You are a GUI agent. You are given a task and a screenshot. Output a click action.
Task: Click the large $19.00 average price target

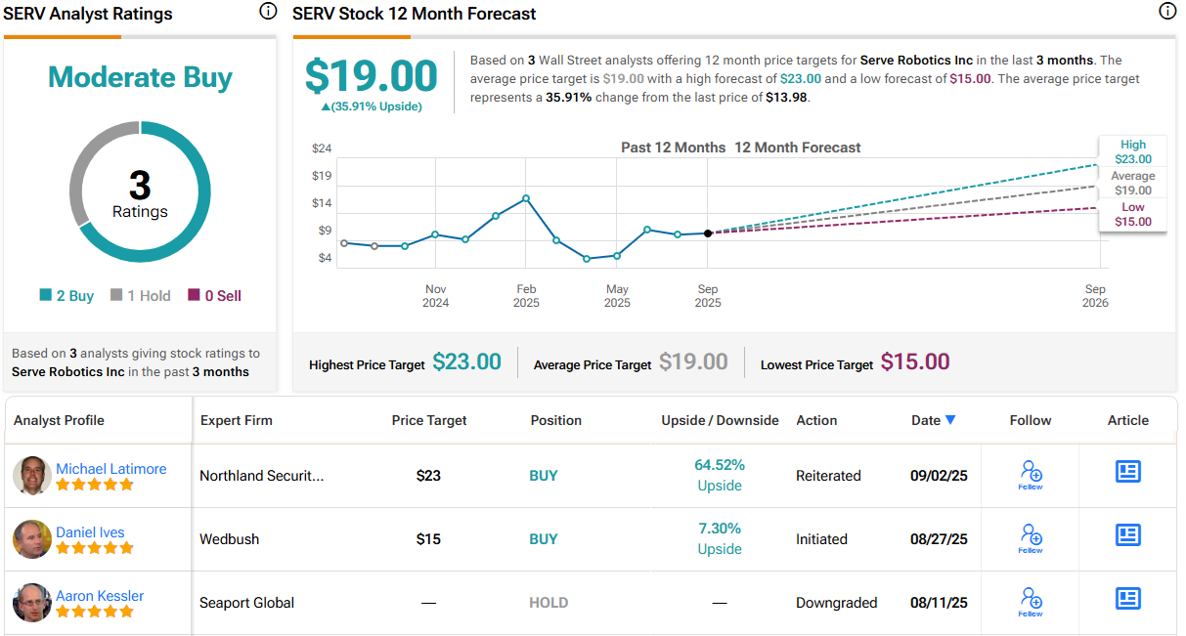click(372, 75)
